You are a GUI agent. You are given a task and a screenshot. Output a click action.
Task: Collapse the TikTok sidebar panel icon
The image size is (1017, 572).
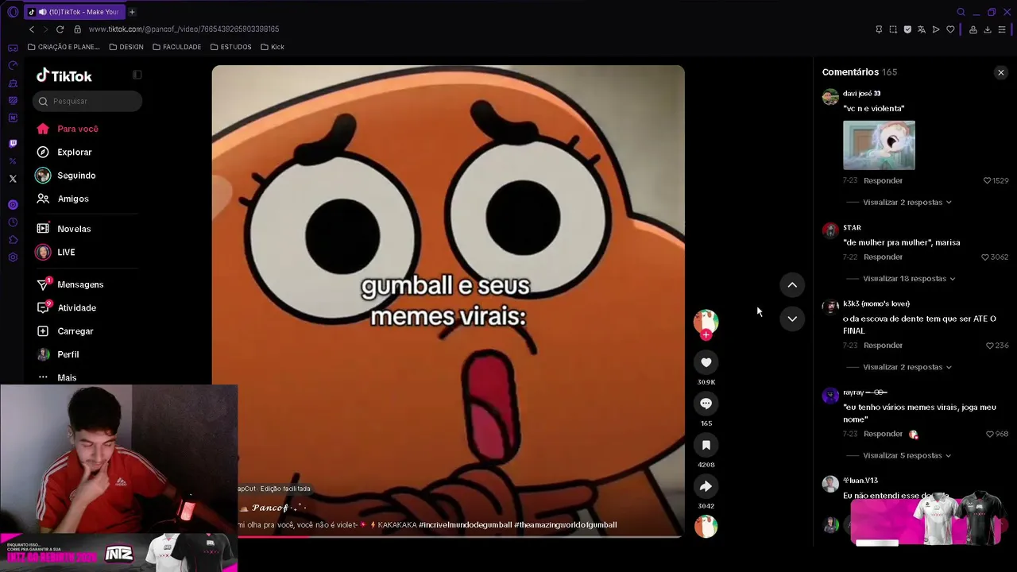[137, 75]
